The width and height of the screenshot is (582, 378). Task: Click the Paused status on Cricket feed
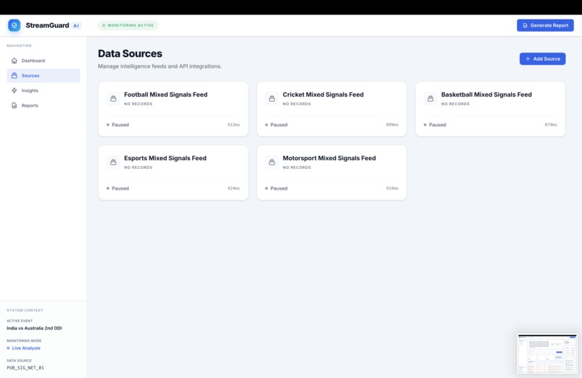(x=276, y=125)
